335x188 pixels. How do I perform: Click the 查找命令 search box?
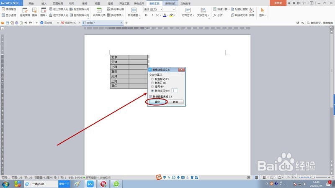pos(320,23)
